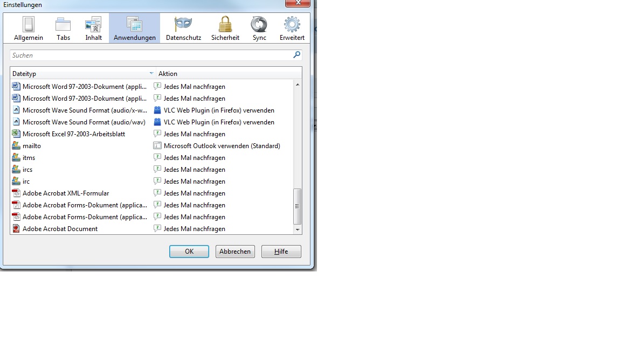Viewport: 621px width, 349px height.
Task: Select Jedes Mal nachfragen for itms
Action: (189, 158)
